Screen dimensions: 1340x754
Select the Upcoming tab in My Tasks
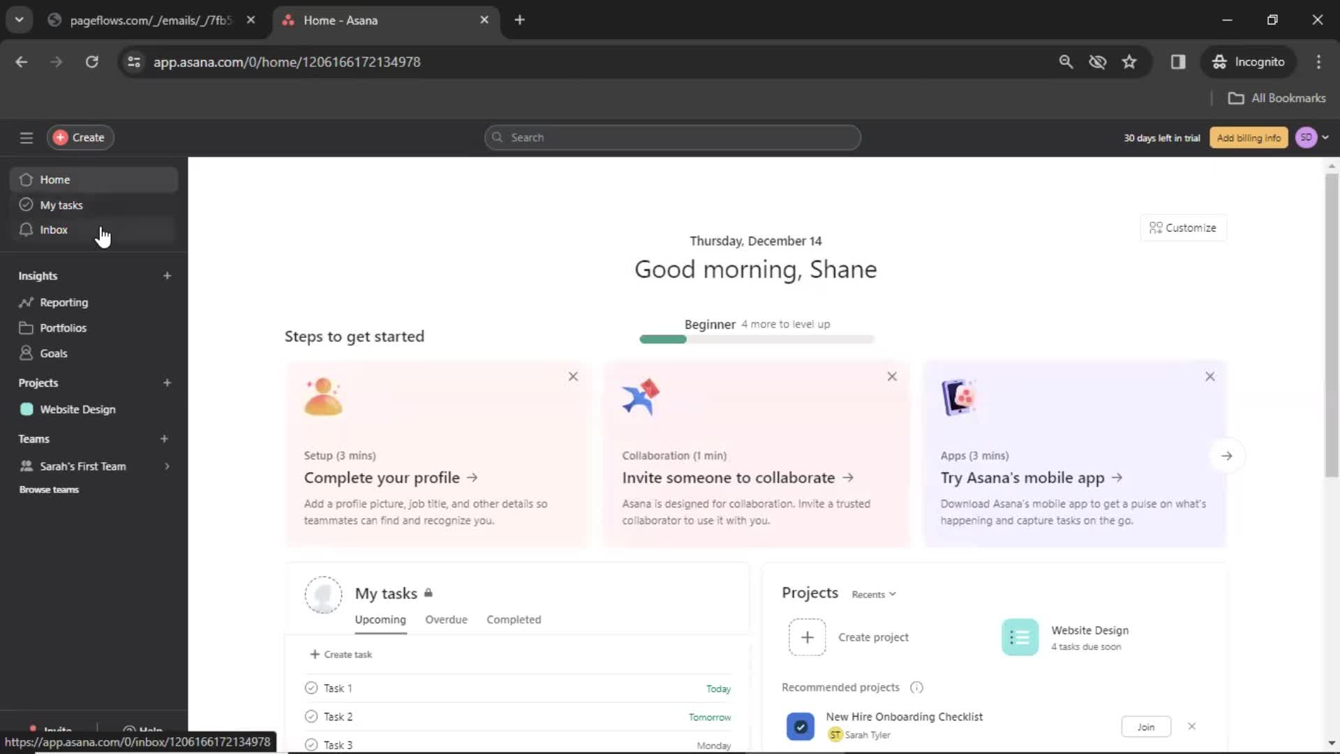pyautogui.click(x=380, y=619)
